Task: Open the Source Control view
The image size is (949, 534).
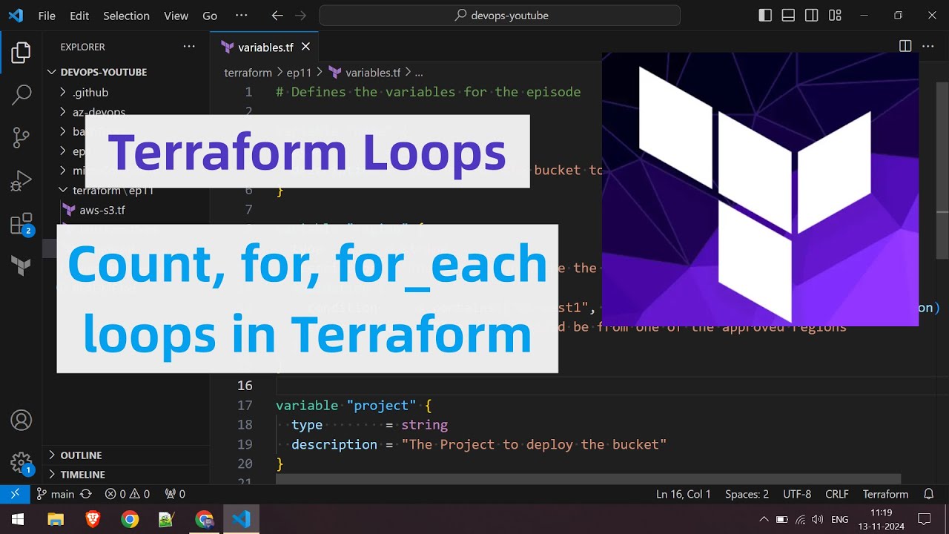Action: tap(22, 137)
